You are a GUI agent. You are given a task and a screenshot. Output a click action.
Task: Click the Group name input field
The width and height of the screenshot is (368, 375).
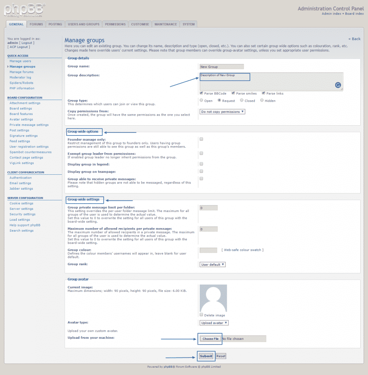pyautogui.click(x=221, y=66)
